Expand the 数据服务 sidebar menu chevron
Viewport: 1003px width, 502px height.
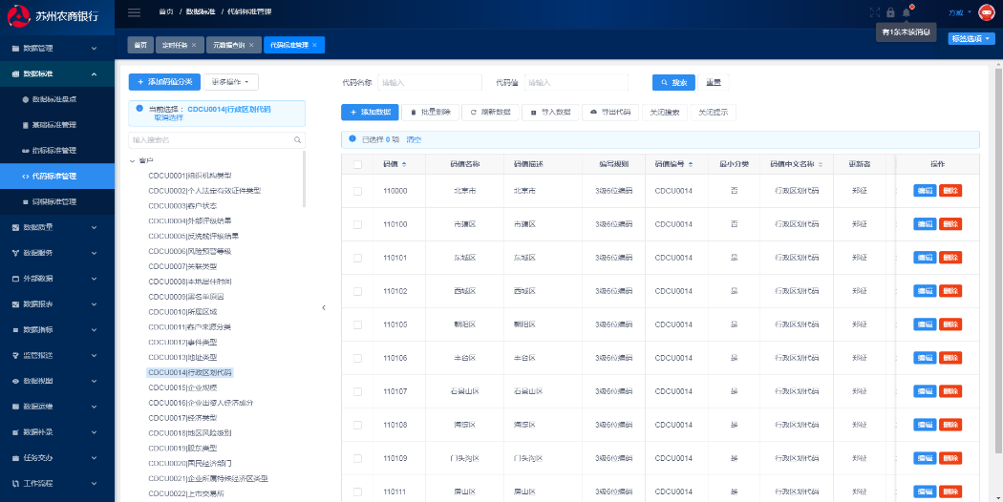coord(94,253)
